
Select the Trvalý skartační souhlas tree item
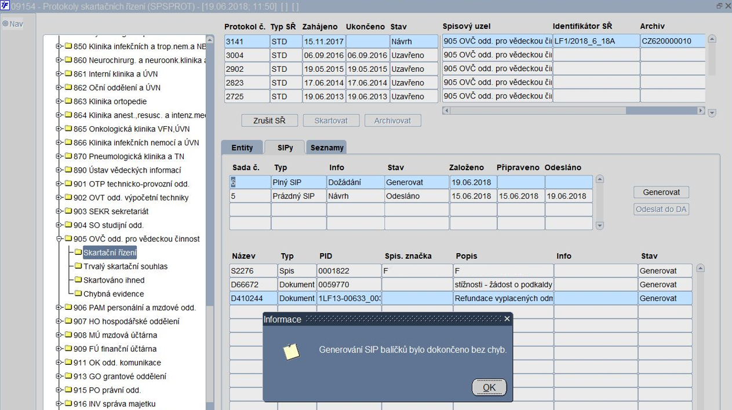(126, 266)
